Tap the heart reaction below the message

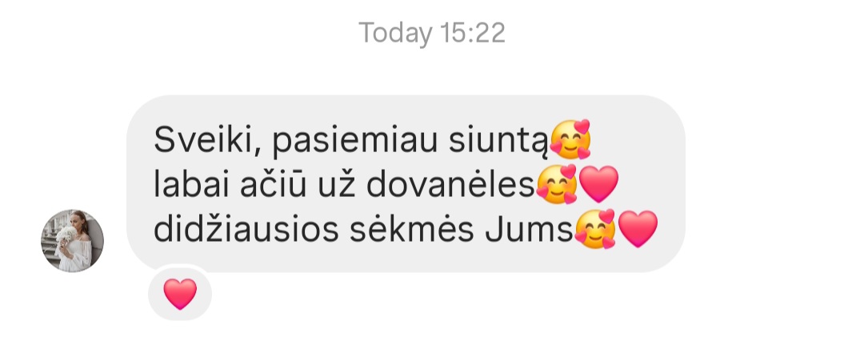(x=180, y=294)
